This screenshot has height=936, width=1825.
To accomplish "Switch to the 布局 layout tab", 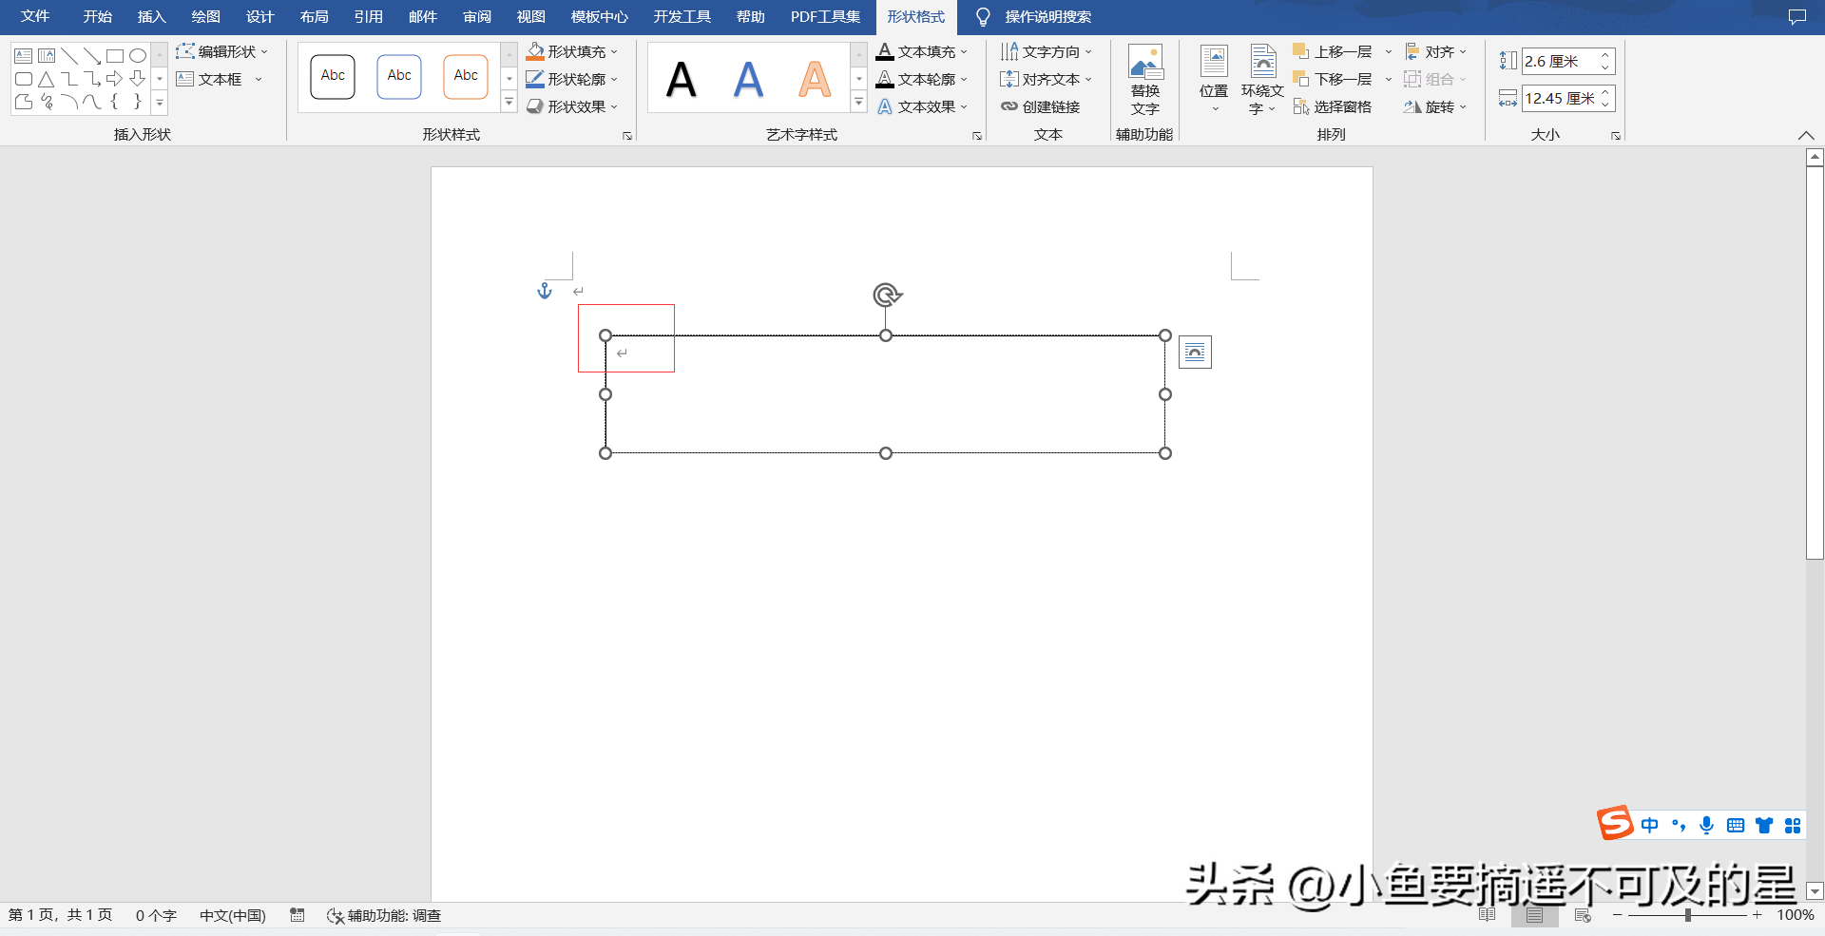I will click(x=314, y=16).
